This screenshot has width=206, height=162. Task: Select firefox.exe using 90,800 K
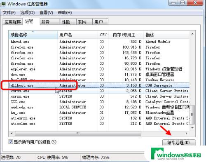pos(99,63)
